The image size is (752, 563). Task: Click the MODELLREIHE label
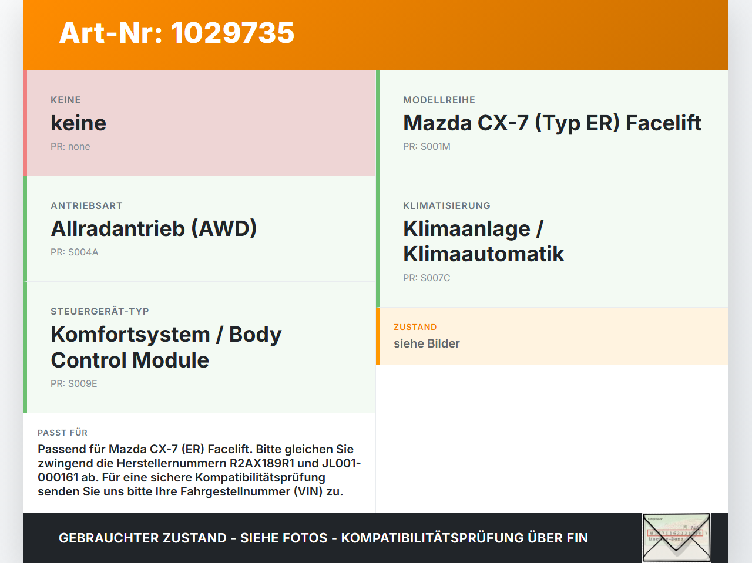(x=439, y=100)
